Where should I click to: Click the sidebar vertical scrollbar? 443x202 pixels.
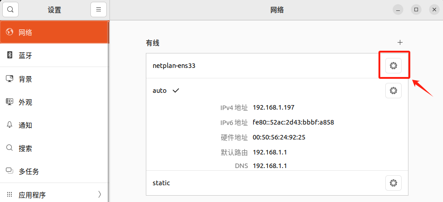click(x=109, y=111)
